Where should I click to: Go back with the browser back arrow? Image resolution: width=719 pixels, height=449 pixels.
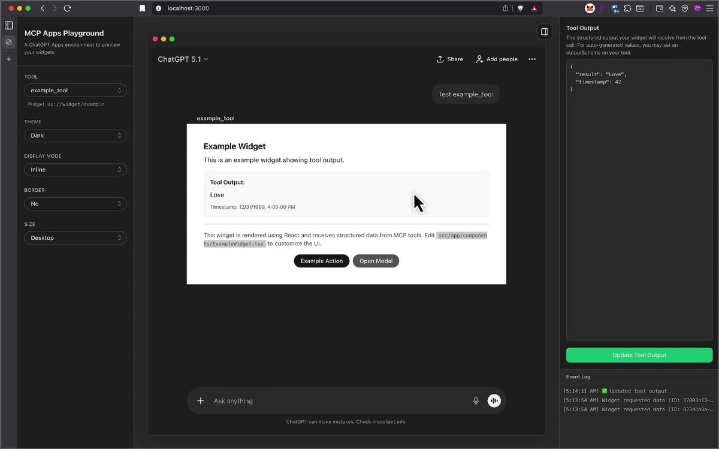(x=42, y=8)
